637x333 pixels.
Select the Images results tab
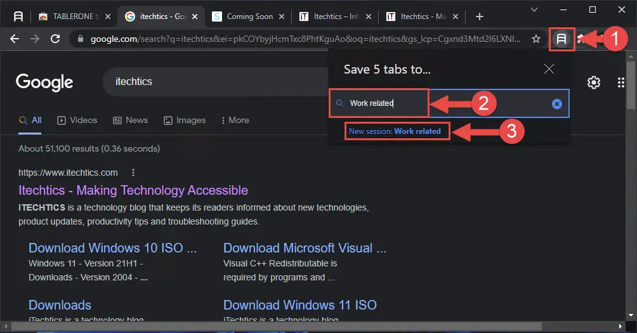coord(185,121)
